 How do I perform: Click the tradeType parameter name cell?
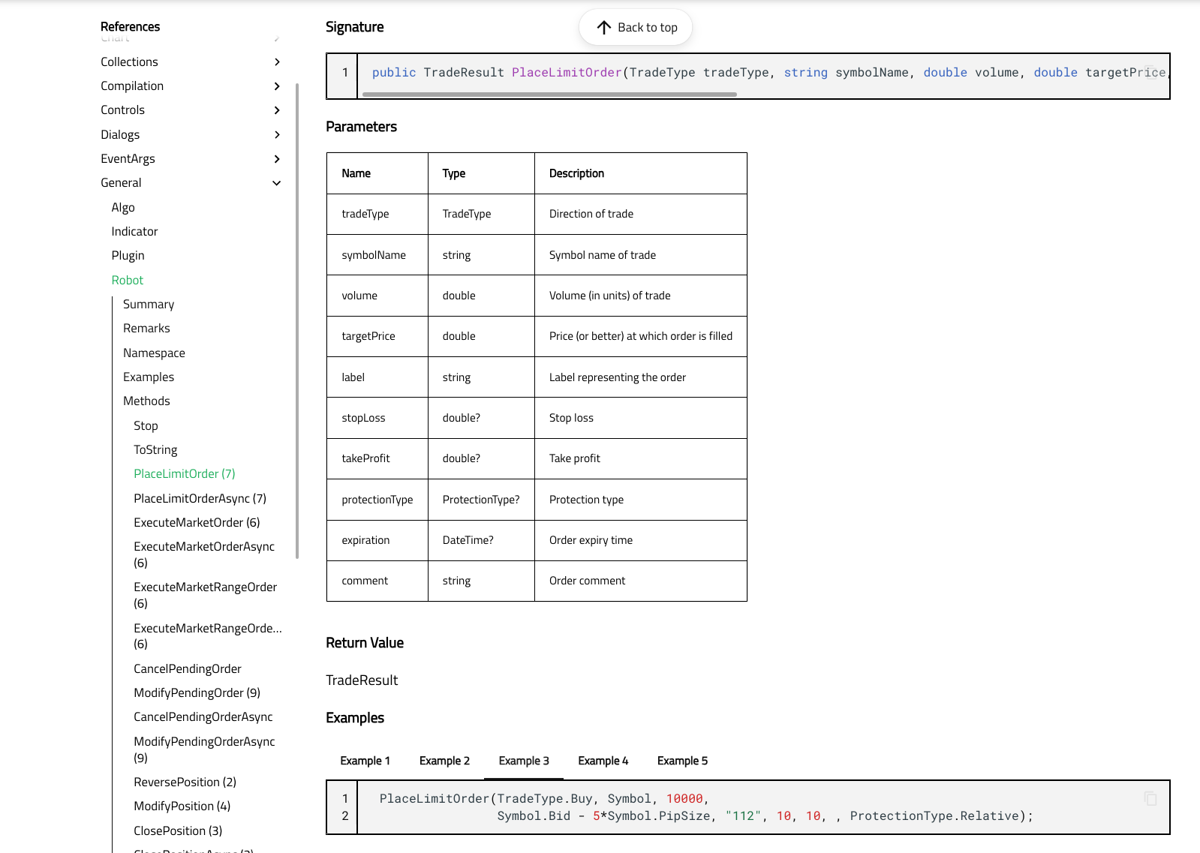point(377,215)
